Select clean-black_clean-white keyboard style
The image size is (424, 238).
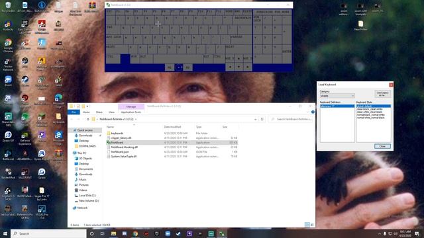click(x=370, y=109)
